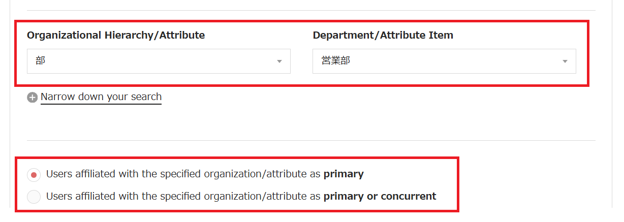
Task: Click the selected value 営業部 in the department field
Action: [x=336, y=61]
